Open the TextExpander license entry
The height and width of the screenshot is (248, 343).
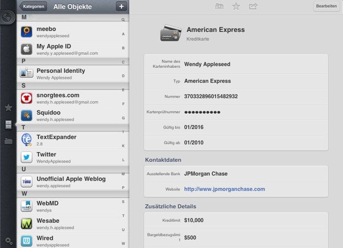(x=73, y=140)
